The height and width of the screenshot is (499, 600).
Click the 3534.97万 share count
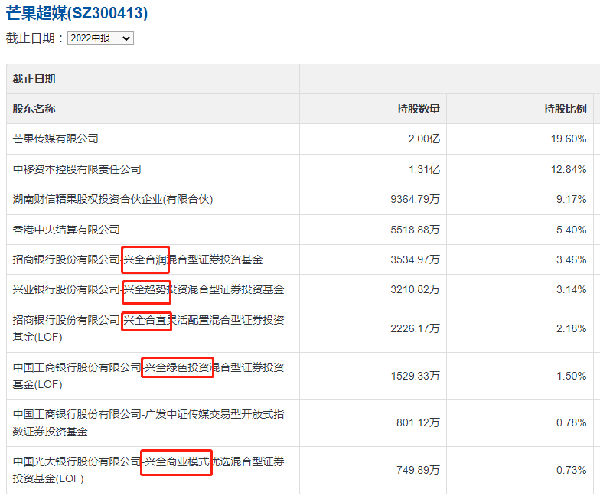tap(415, 259)
